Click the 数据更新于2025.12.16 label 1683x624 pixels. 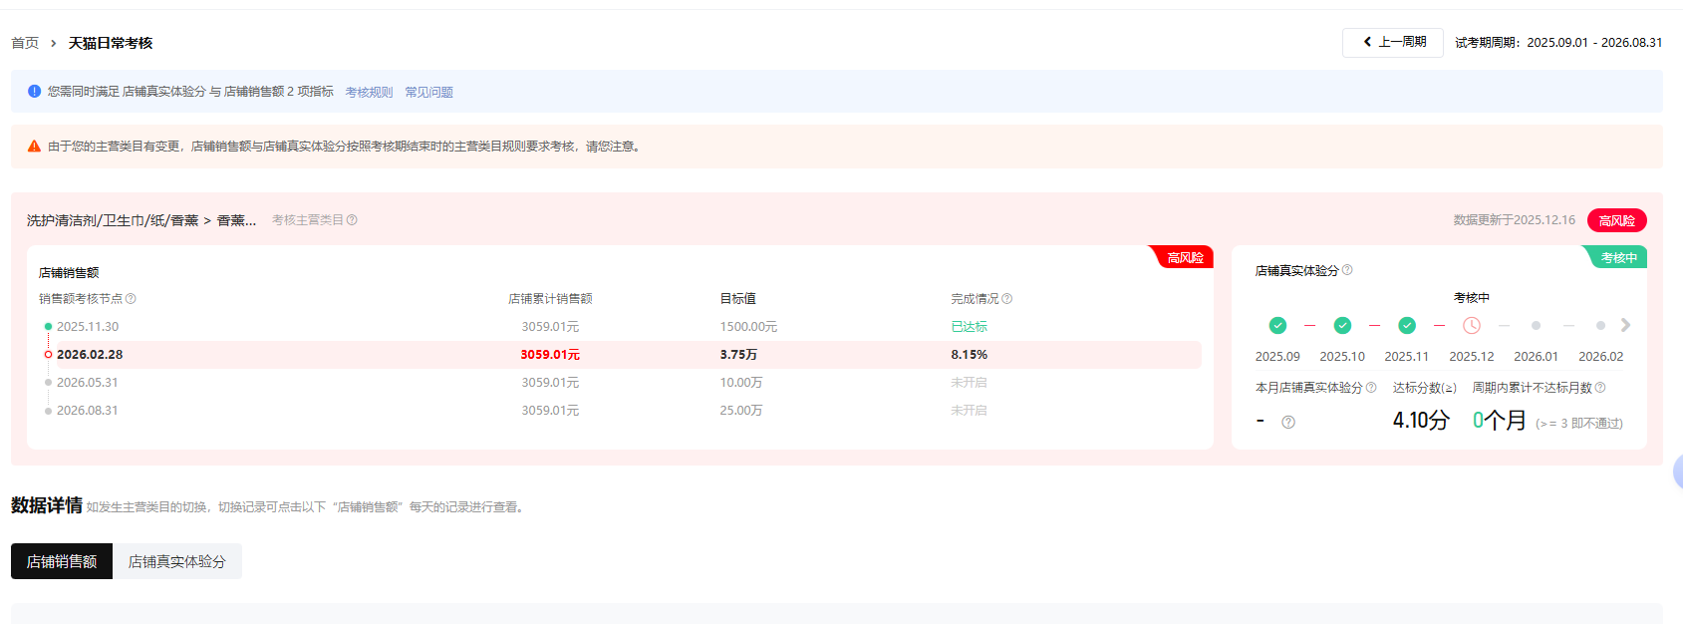tap(1515, 220)
